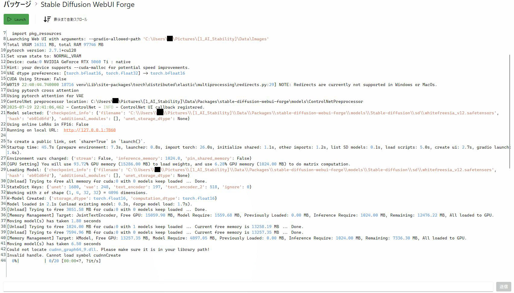The width and height of the screenshot is (514, 293).
Task: Toggle auto-scroll to end (最後まで自動スクロール)
Action: (x=65, y=19)
